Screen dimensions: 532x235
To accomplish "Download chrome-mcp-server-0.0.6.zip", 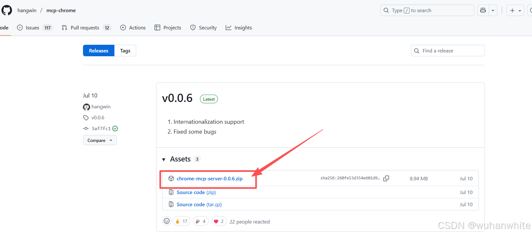I will (x=210, y=178).
